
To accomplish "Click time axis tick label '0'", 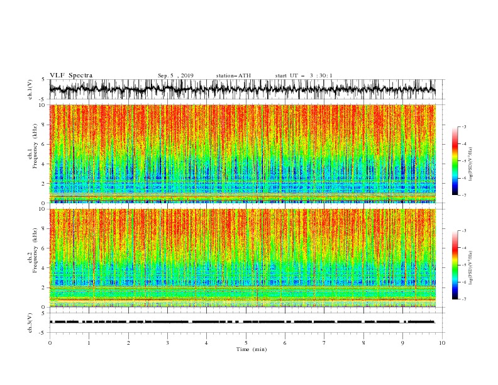I will (x=50, y=343).
